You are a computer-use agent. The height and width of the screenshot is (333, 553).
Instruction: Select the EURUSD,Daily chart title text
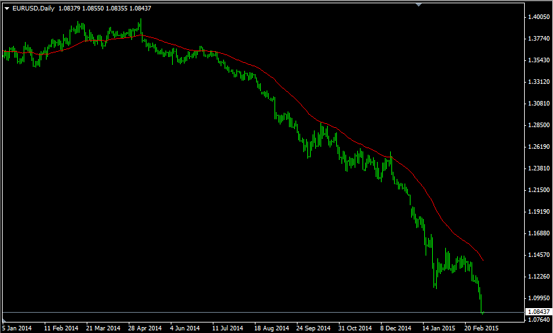click(x=33, y=8)
